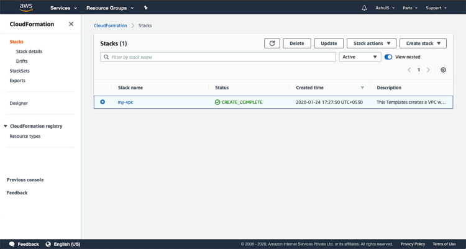The width and height of the screenshot is (466, 249).
Task: Refresh the stacks list
Action: 272,43
